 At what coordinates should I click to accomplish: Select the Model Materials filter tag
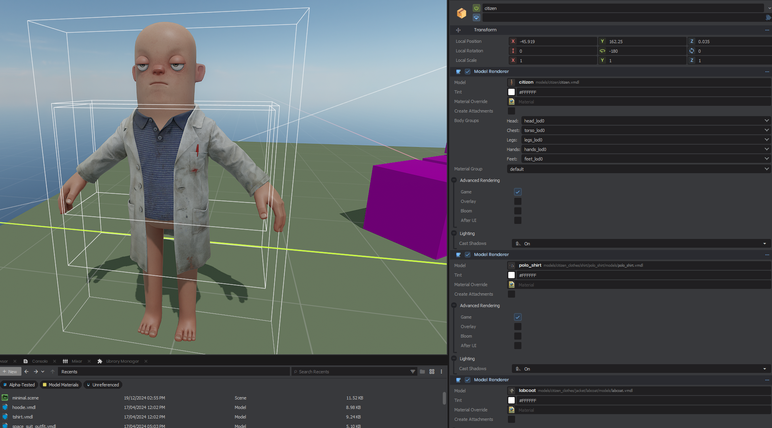(61, 385)
